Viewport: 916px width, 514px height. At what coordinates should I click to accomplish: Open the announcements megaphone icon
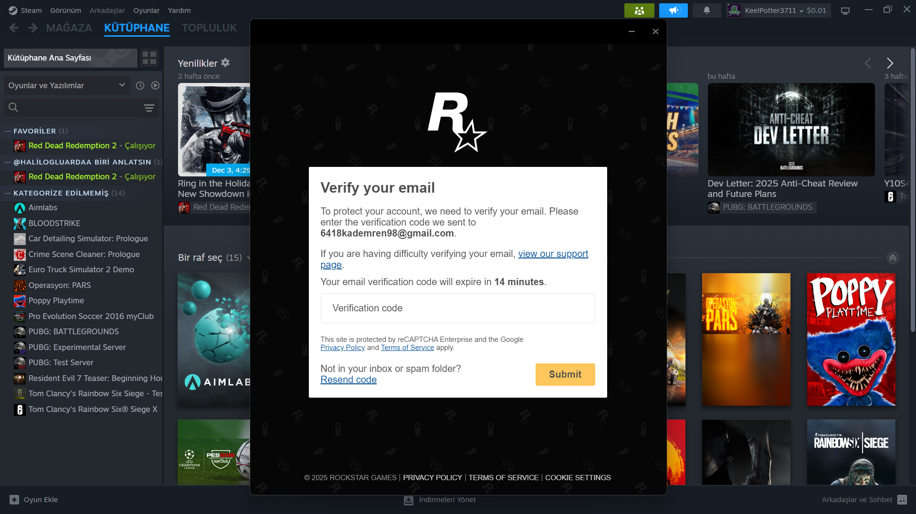pyautogui.click(x=673, y=10)
